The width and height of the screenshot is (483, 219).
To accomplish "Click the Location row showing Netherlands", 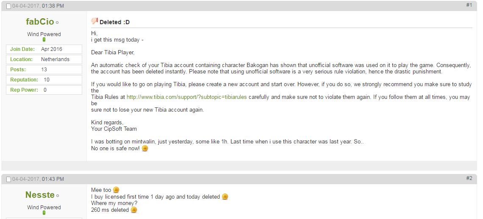I will point(44,59).
